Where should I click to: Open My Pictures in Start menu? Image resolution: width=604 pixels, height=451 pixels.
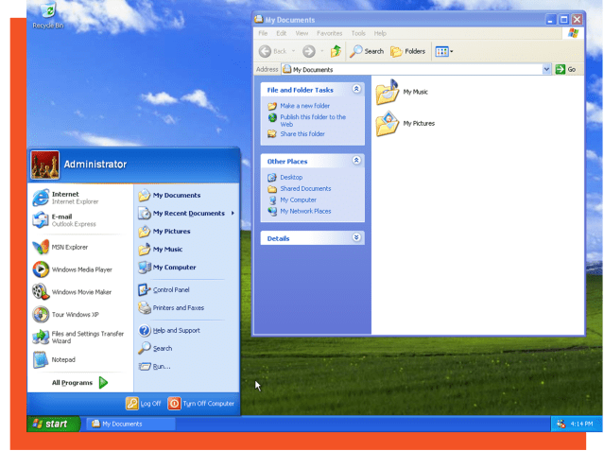(164, 232)
